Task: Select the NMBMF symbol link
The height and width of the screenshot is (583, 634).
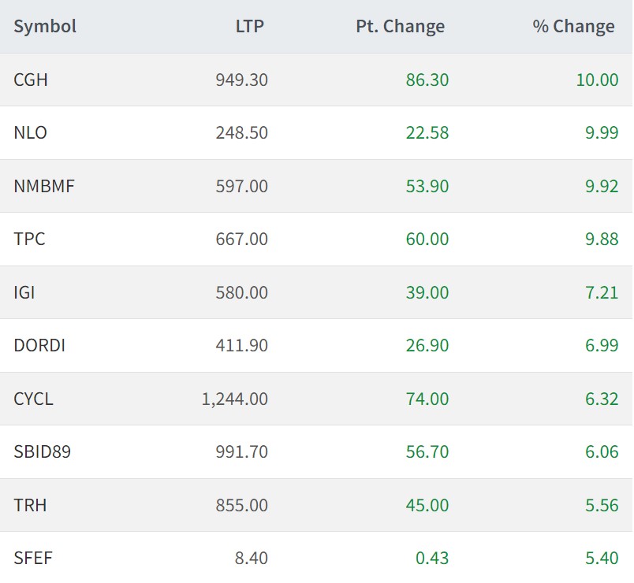Action: [44, 186]
